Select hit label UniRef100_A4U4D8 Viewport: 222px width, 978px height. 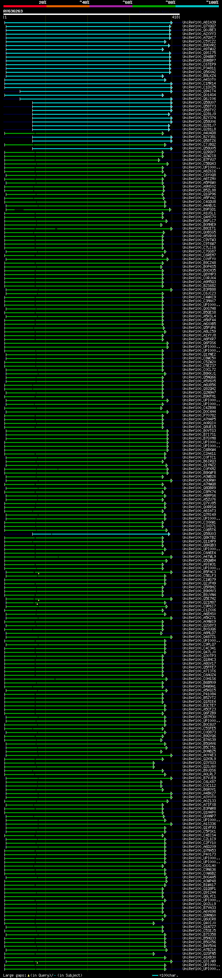pos(199,133)
